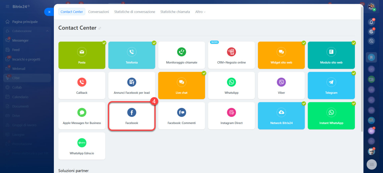This screenshot has width=383, height=173.
Task: Open Facebook: Commenti card
Action: (182, 116)
